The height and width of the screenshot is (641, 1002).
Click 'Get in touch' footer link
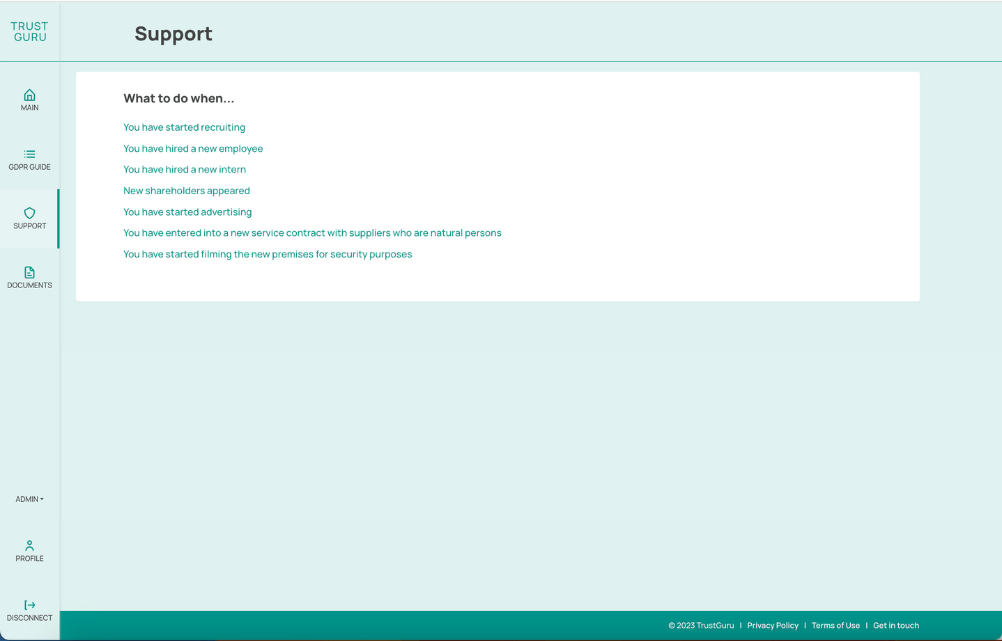[896, 626]
